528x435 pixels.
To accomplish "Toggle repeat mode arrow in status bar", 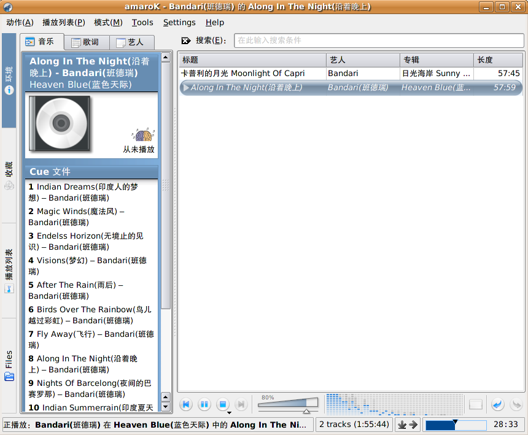I will pos(413,425).
